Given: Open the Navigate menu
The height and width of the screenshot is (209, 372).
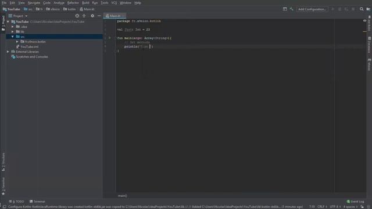Looking at the screenshot, I should (34, 3).
